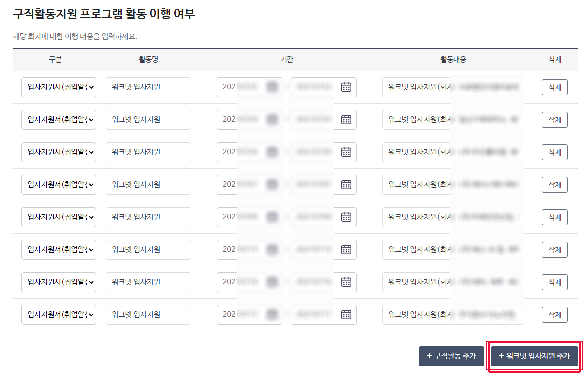Open the end date calendar in the first row

pos(345,87)
